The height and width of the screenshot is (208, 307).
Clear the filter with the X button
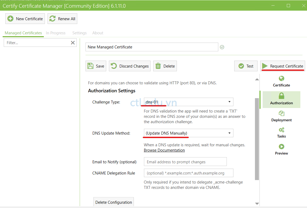[73, 42]
